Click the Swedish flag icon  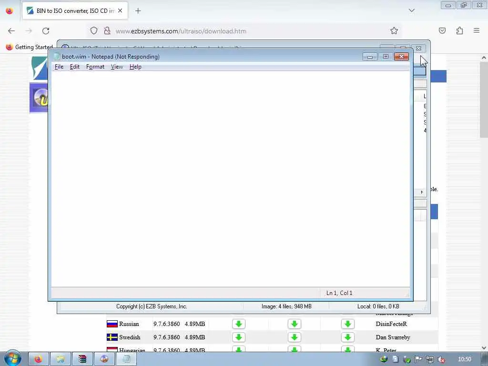[112, 337]
